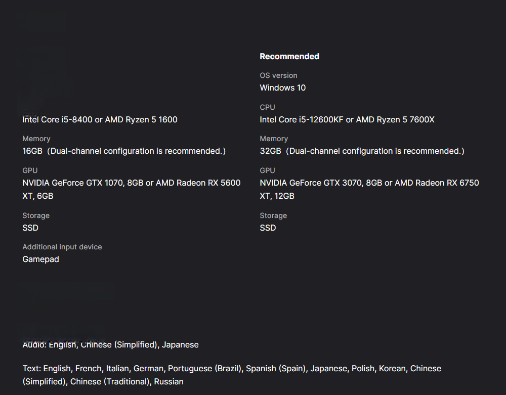Screen dimensions: 506x395
Task: Click the XT, 12GB text line
Action: click(277, 196)
